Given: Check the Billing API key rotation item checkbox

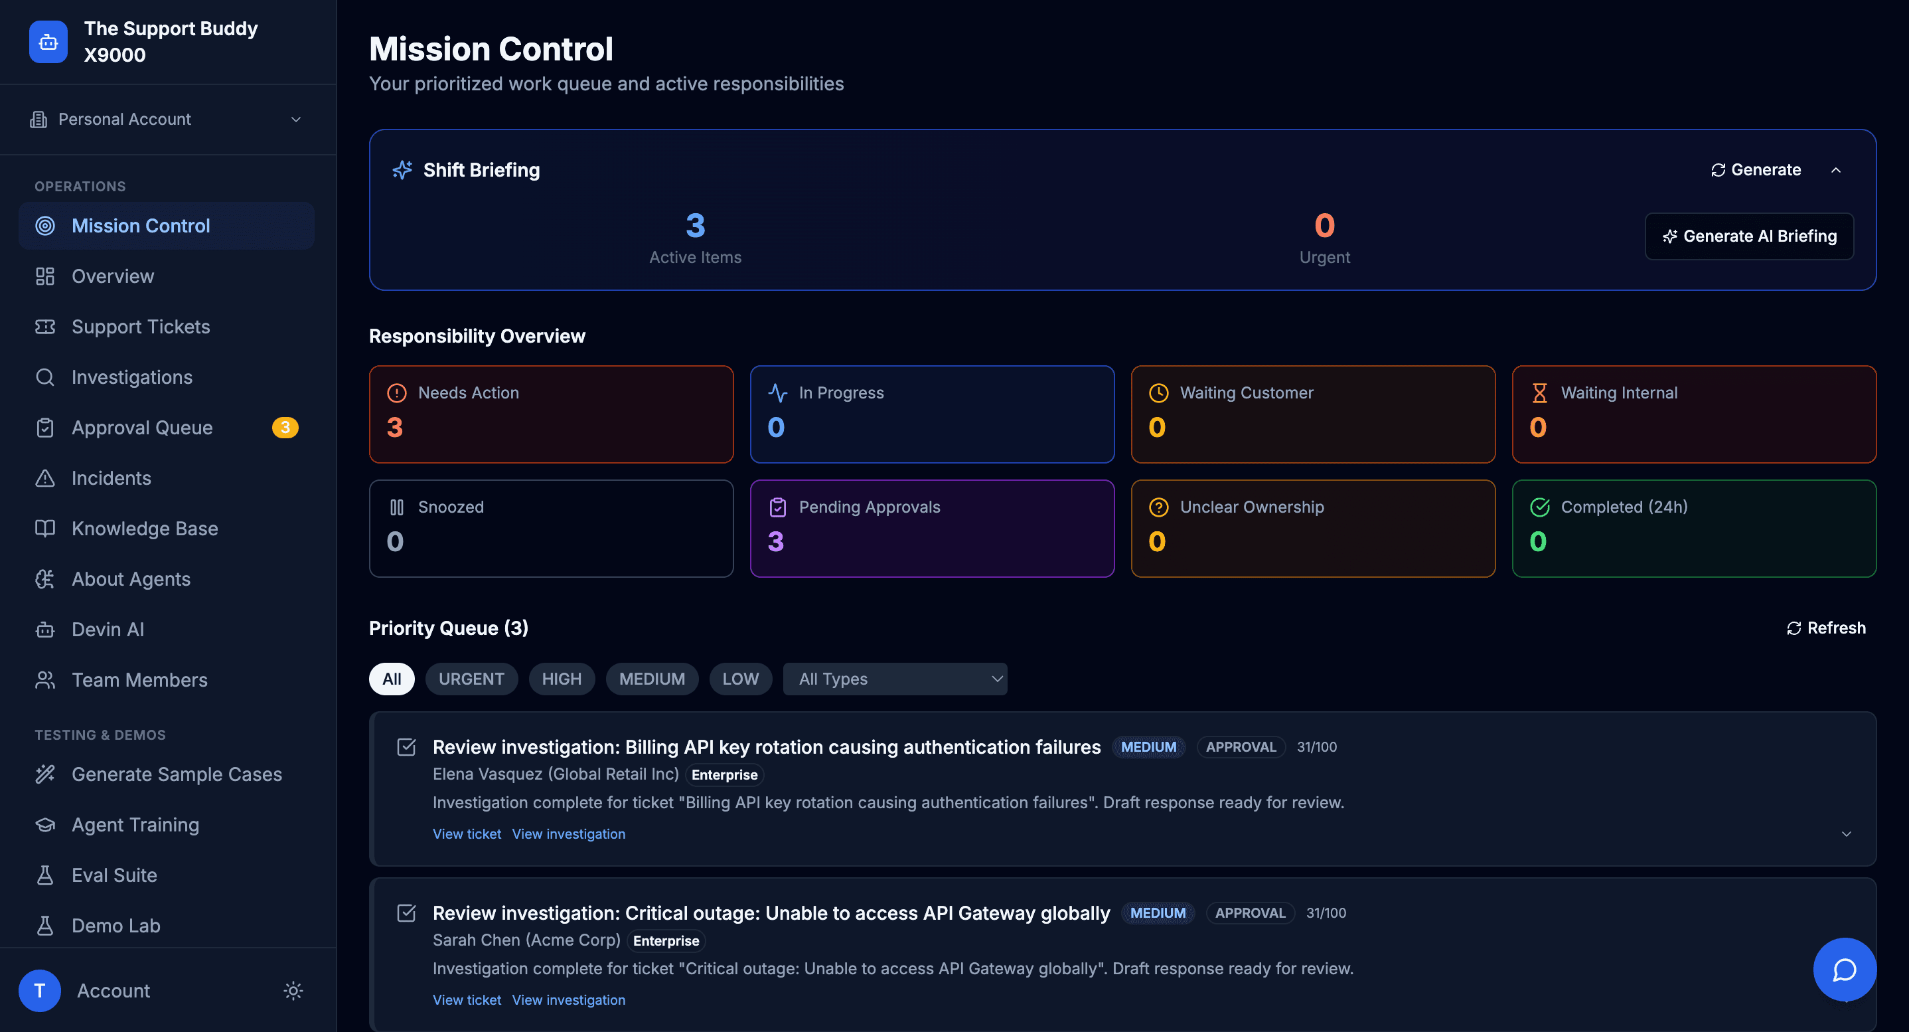Looking at the screenshot, I should click(x=406, y=746).
